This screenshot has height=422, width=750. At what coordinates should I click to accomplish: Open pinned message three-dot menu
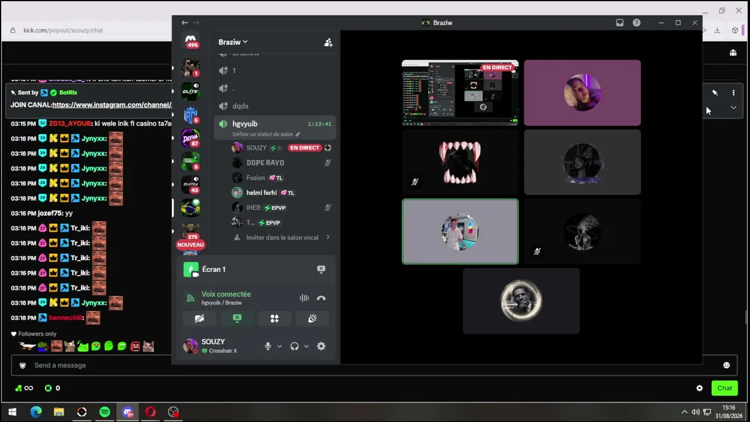click(x=733, y=93)
